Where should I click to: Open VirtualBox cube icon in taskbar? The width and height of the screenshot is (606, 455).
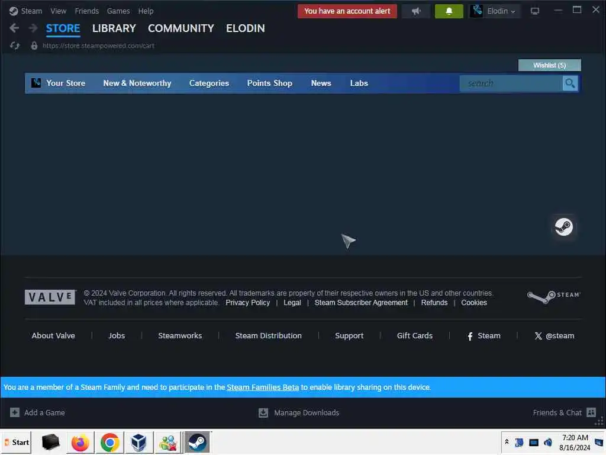[138, 442]
